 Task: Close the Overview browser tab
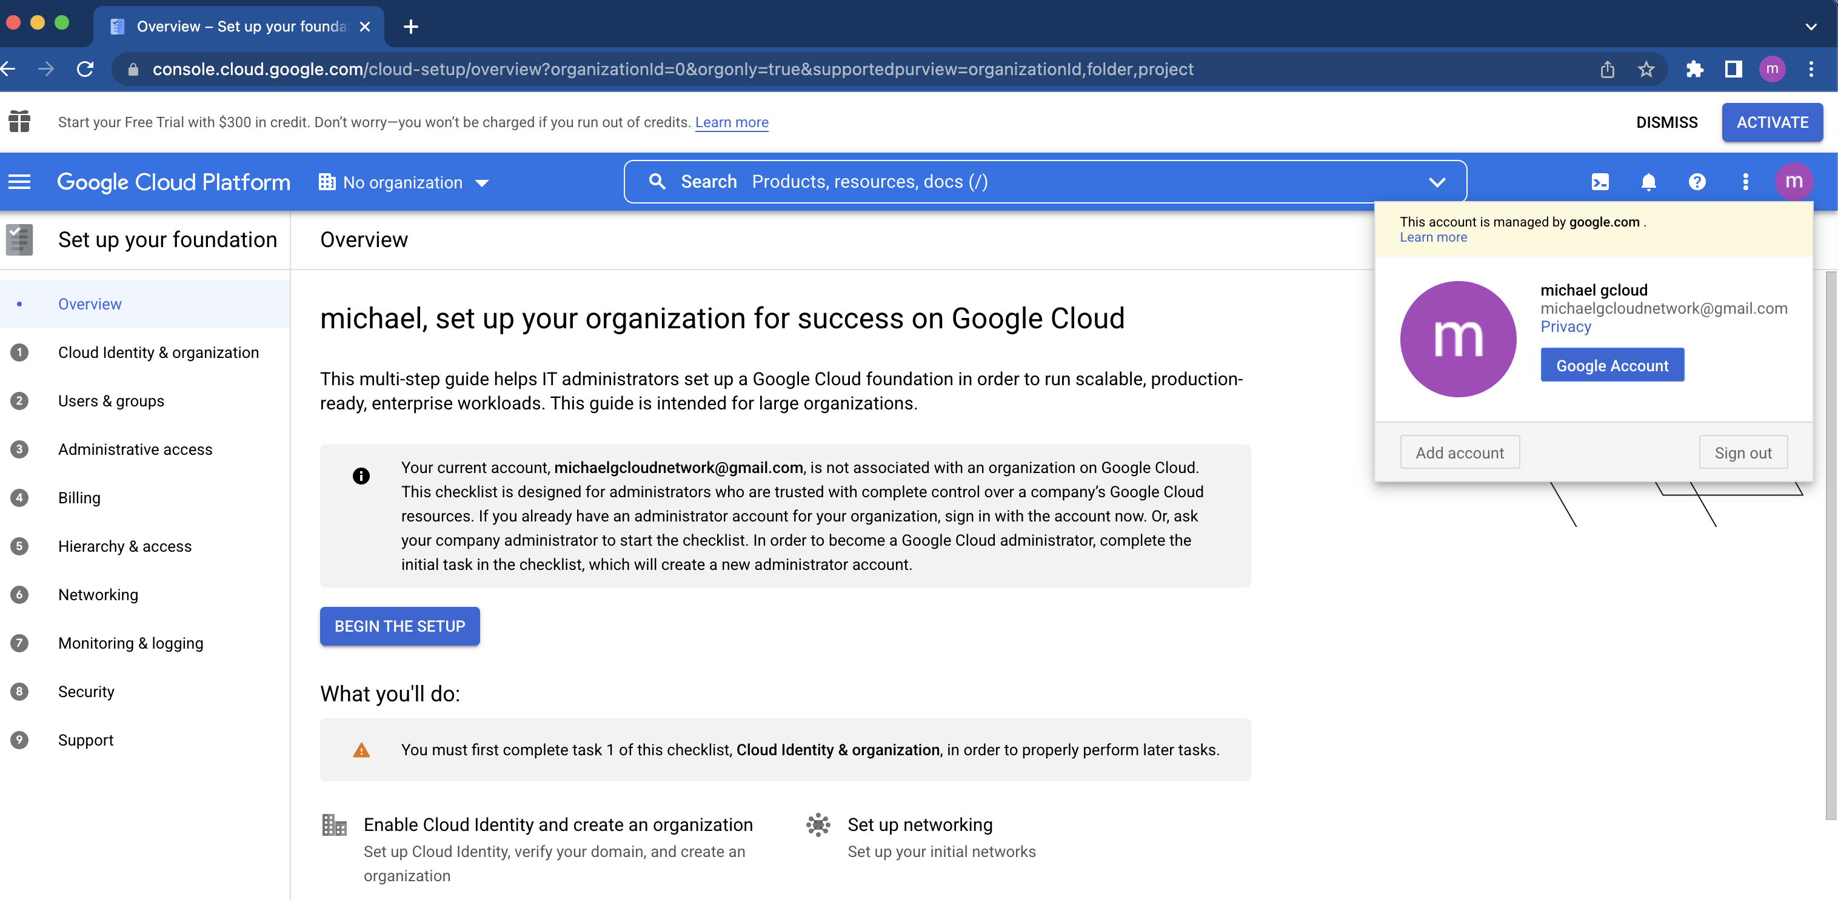364,27
